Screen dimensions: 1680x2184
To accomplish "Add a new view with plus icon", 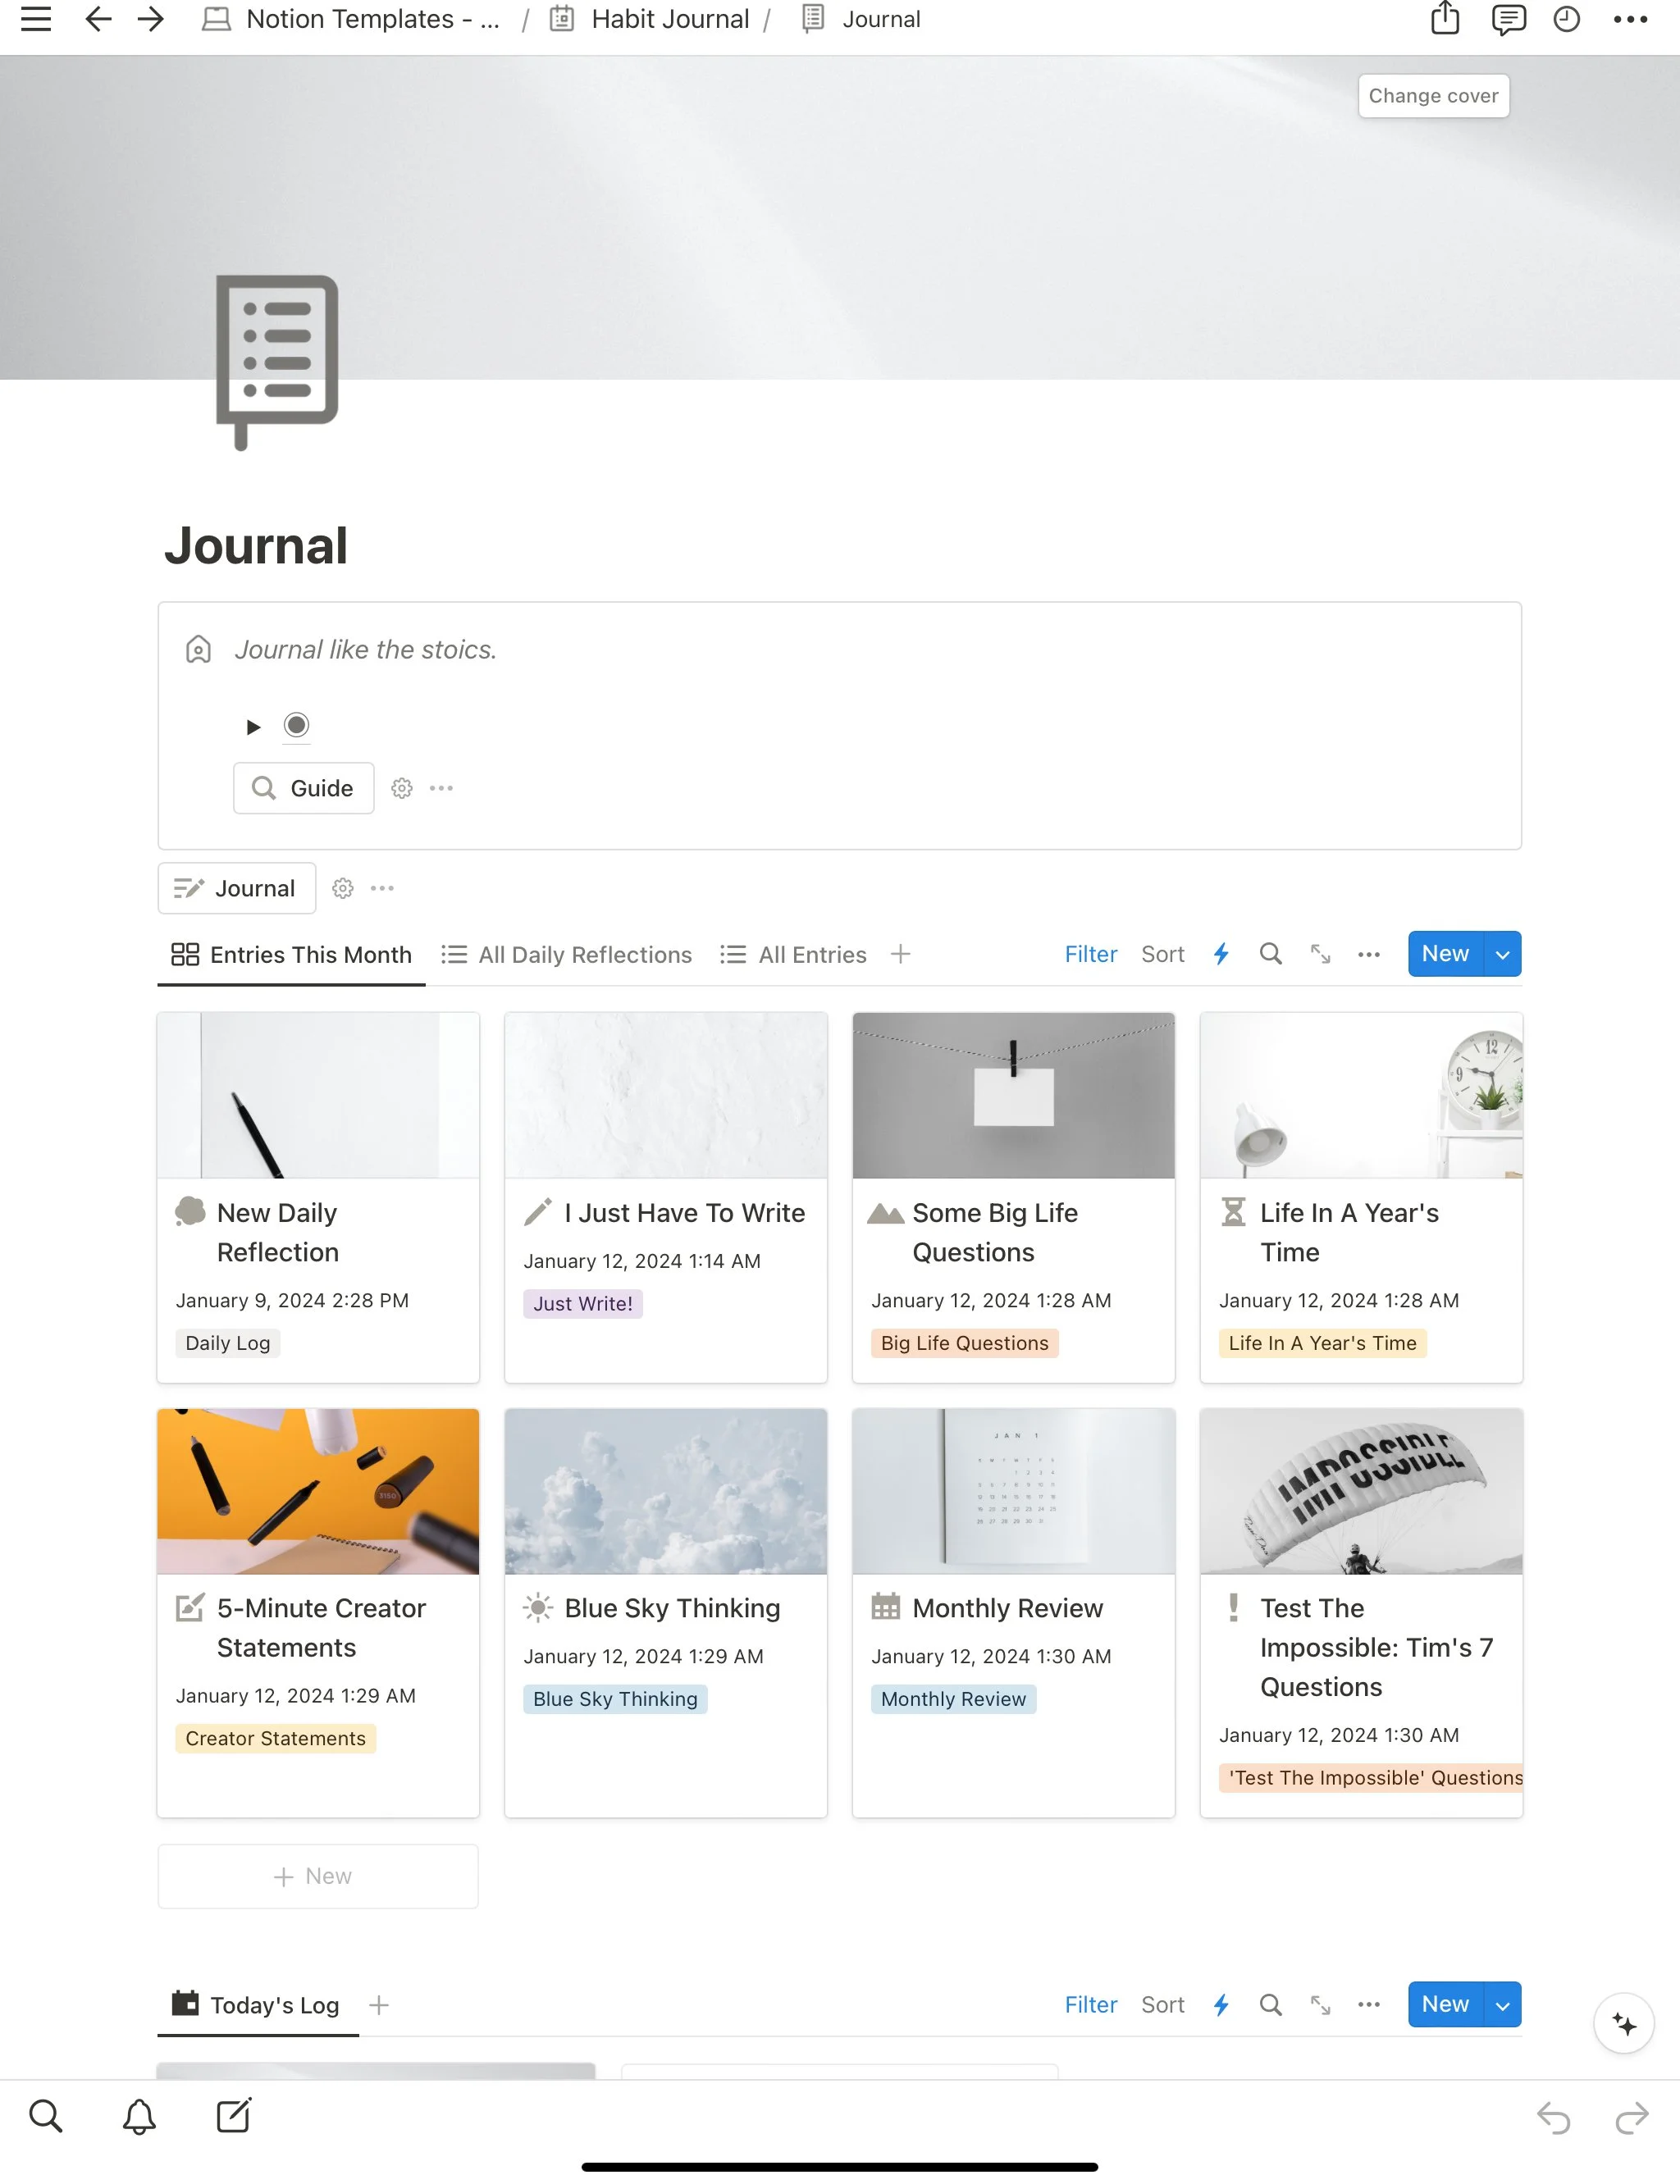I will click(900, 954).
